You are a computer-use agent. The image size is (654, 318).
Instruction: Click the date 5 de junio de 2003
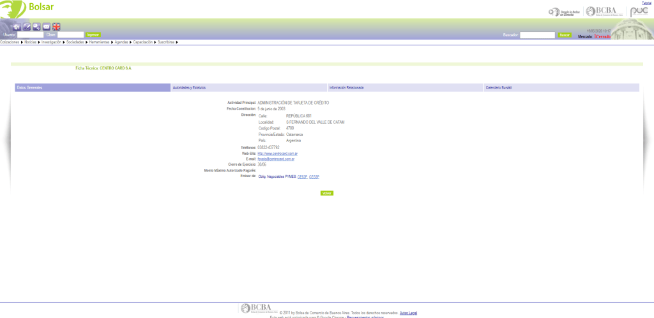coord(271,108)
